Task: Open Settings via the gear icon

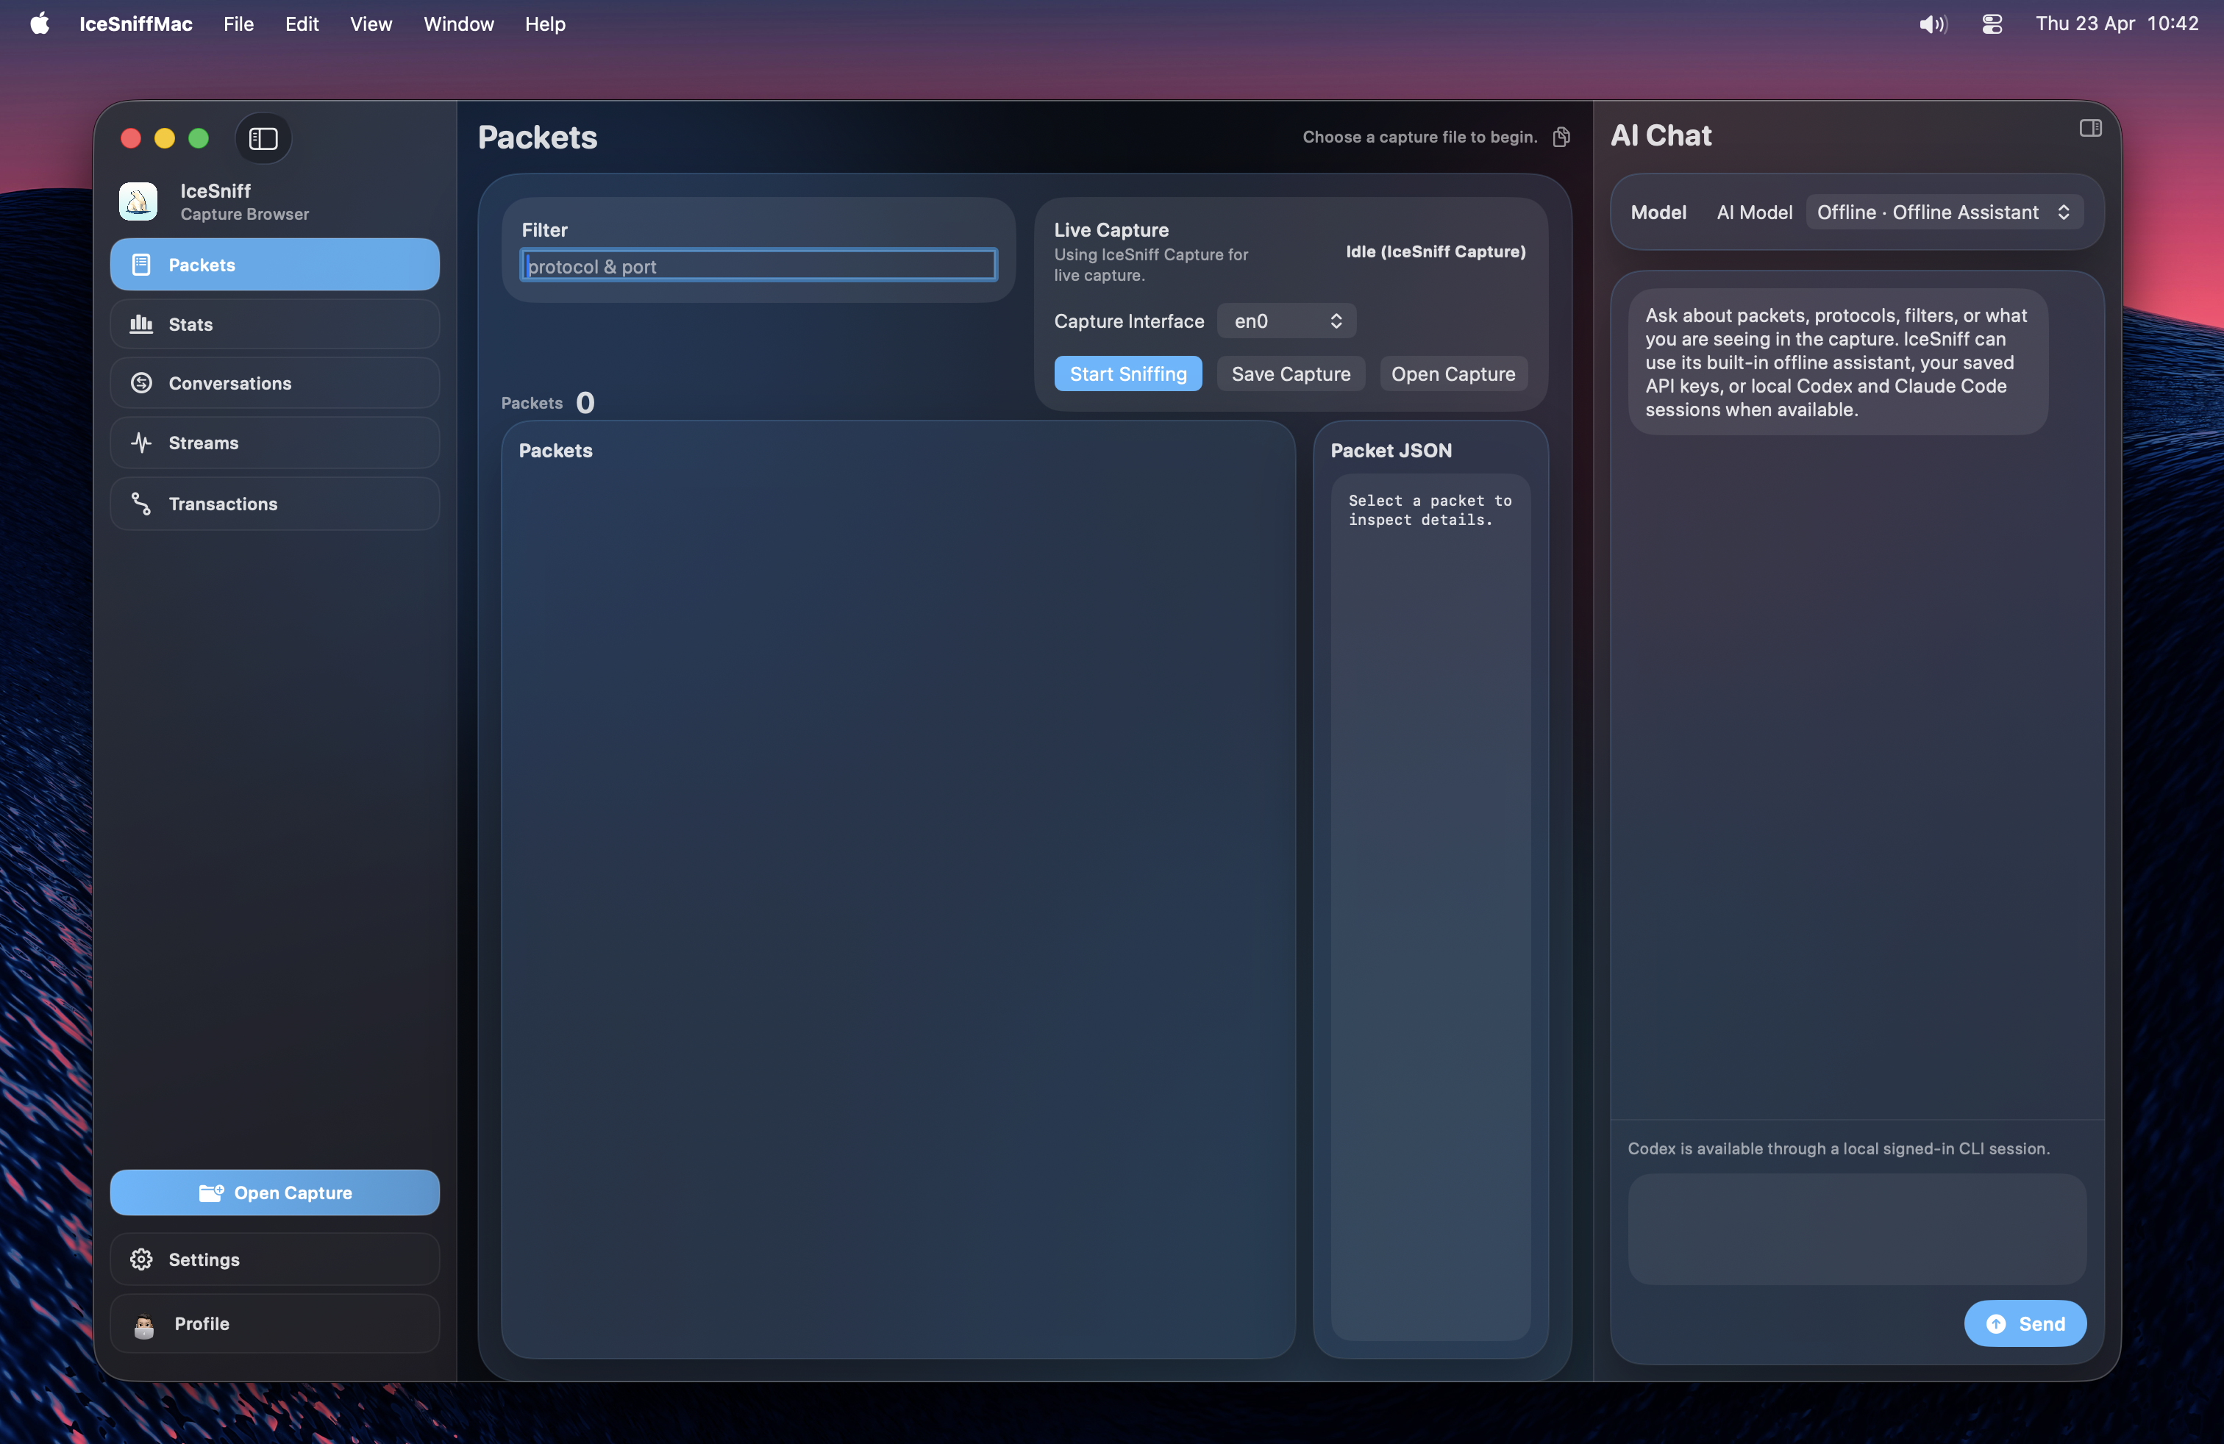Action: click(142, 1259)
